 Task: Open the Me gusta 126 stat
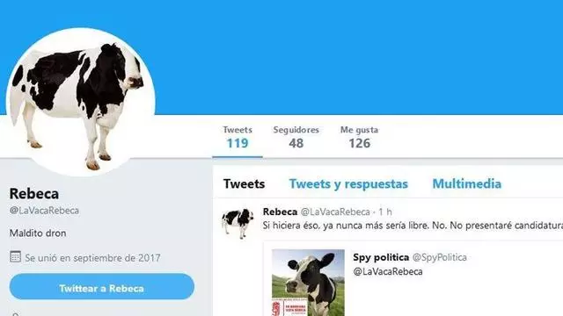pos(360,137)
